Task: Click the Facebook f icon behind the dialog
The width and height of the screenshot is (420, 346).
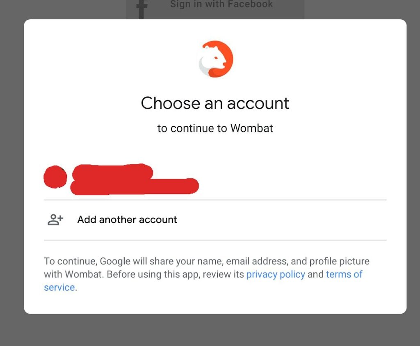Action: (x=142, y=9)
